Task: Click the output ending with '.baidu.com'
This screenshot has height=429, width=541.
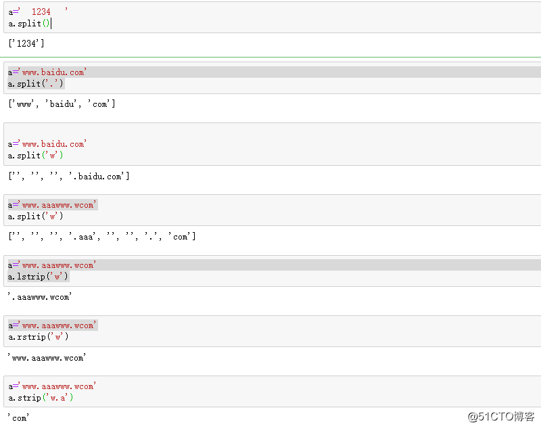Action: coord(69,177)
